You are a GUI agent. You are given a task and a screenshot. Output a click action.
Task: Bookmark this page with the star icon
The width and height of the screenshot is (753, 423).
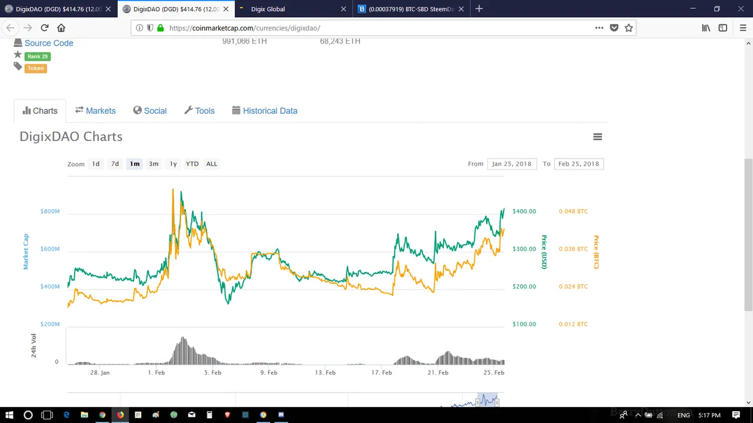[x=629, y=28]
